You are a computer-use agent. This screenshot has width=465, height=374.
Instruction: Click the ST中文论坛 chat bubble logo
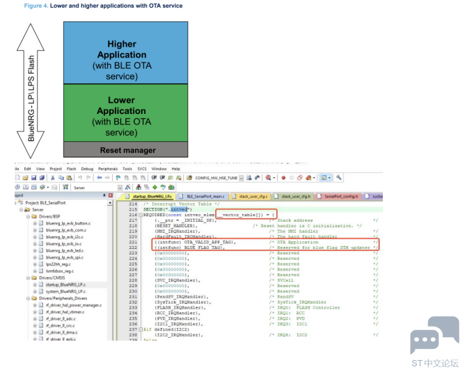(434, 335)
